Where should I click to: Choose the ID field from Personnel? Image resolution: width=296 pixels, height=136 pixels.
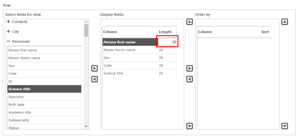tap(10, 81)
